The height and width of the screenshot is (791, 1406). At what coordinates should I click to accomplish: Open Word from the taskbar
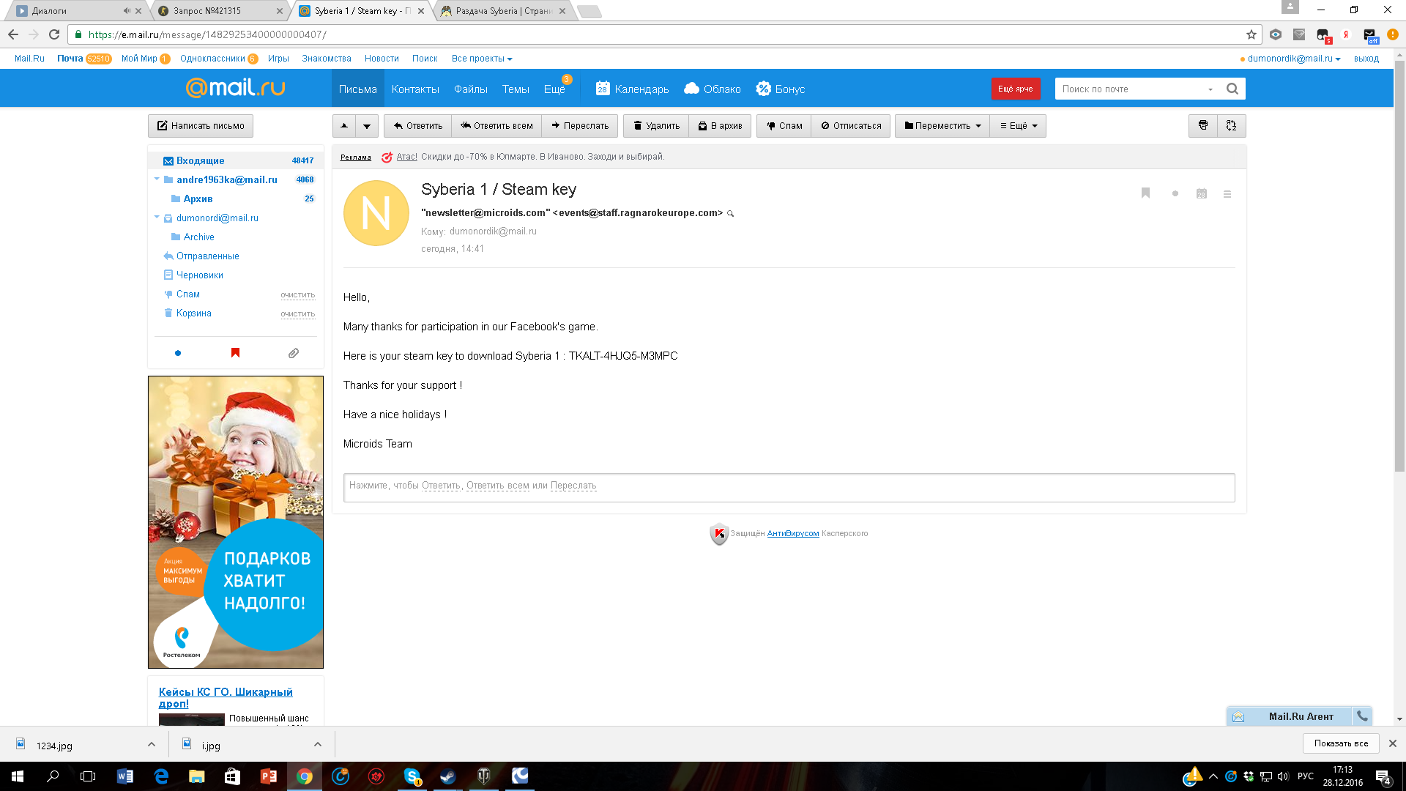click(x=125, y=776)
